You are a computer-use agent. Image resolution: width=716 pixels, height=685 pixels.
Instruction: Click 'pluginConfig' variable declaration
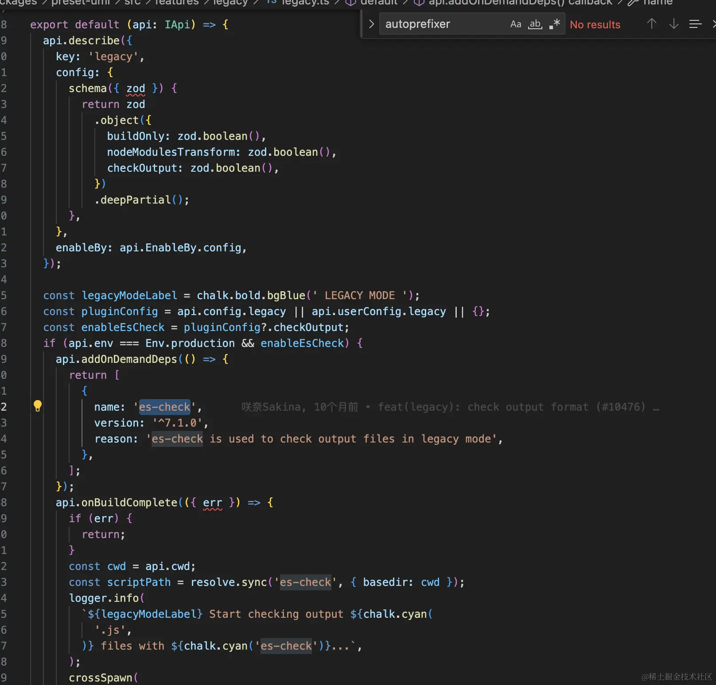click(120, 312)
